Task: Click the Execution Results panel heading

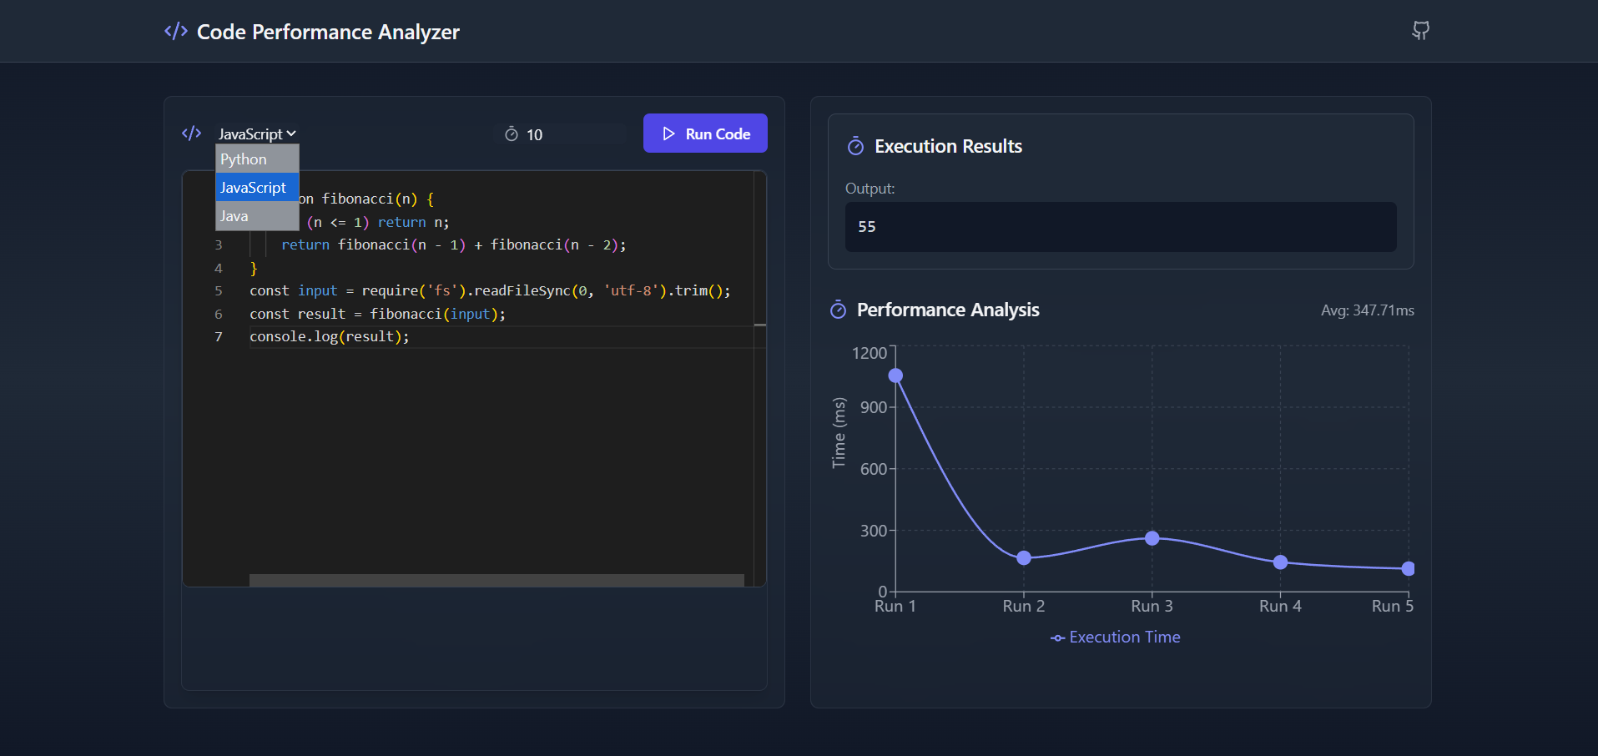Action: tap(948, 146)
